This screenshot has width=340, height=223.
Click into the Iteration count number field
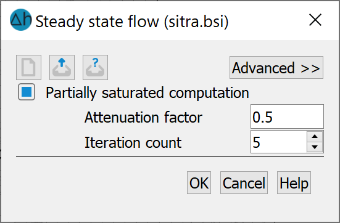[x=279, y=142]
